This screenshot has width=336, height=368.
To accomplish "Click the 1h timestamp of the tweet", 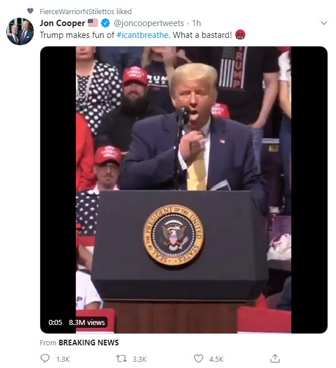I will 197,23.
